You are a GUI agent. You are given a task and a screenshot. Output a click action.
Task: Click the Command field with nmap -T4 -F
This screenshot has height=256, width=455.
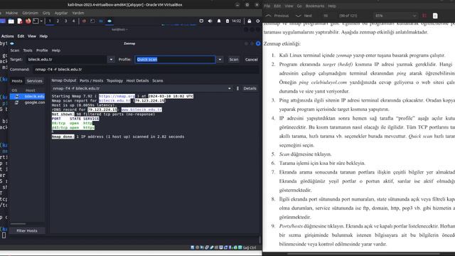tap(146, 70)
